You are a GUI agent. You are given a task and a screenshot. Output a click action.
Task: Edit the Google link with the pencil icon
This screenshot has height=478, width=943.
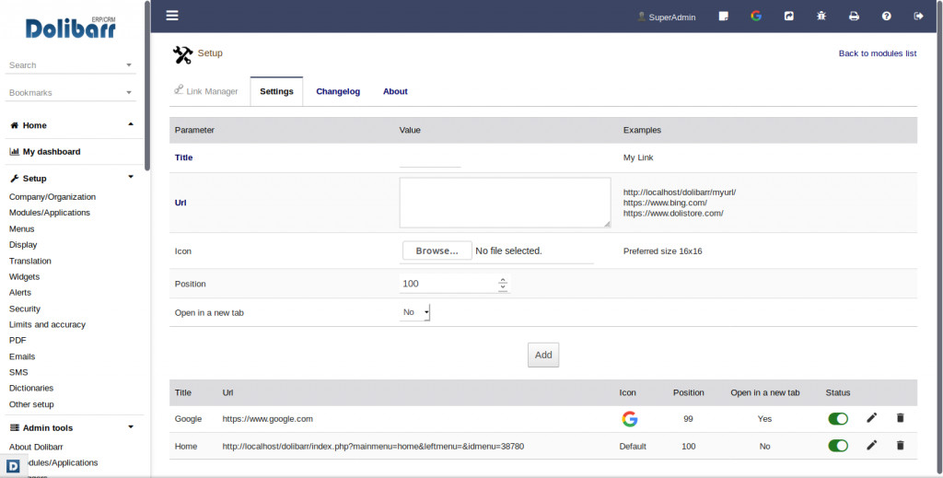[872, 418]
